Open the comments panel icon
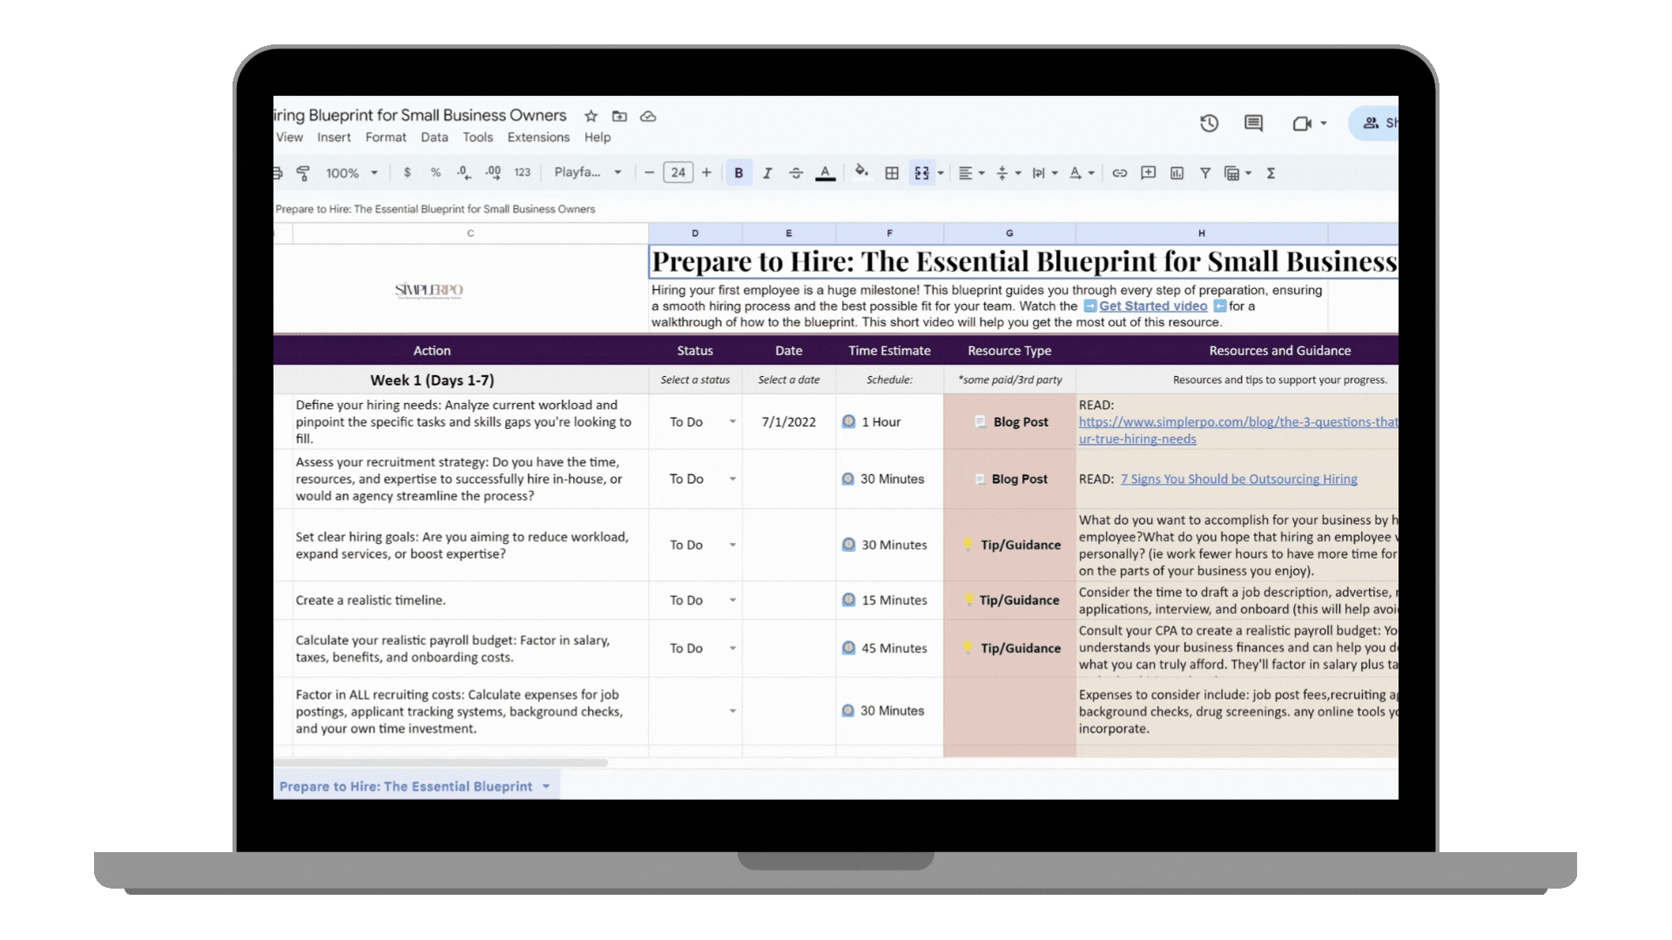This screenshot has height=940, width=1672. [1253, 124]
